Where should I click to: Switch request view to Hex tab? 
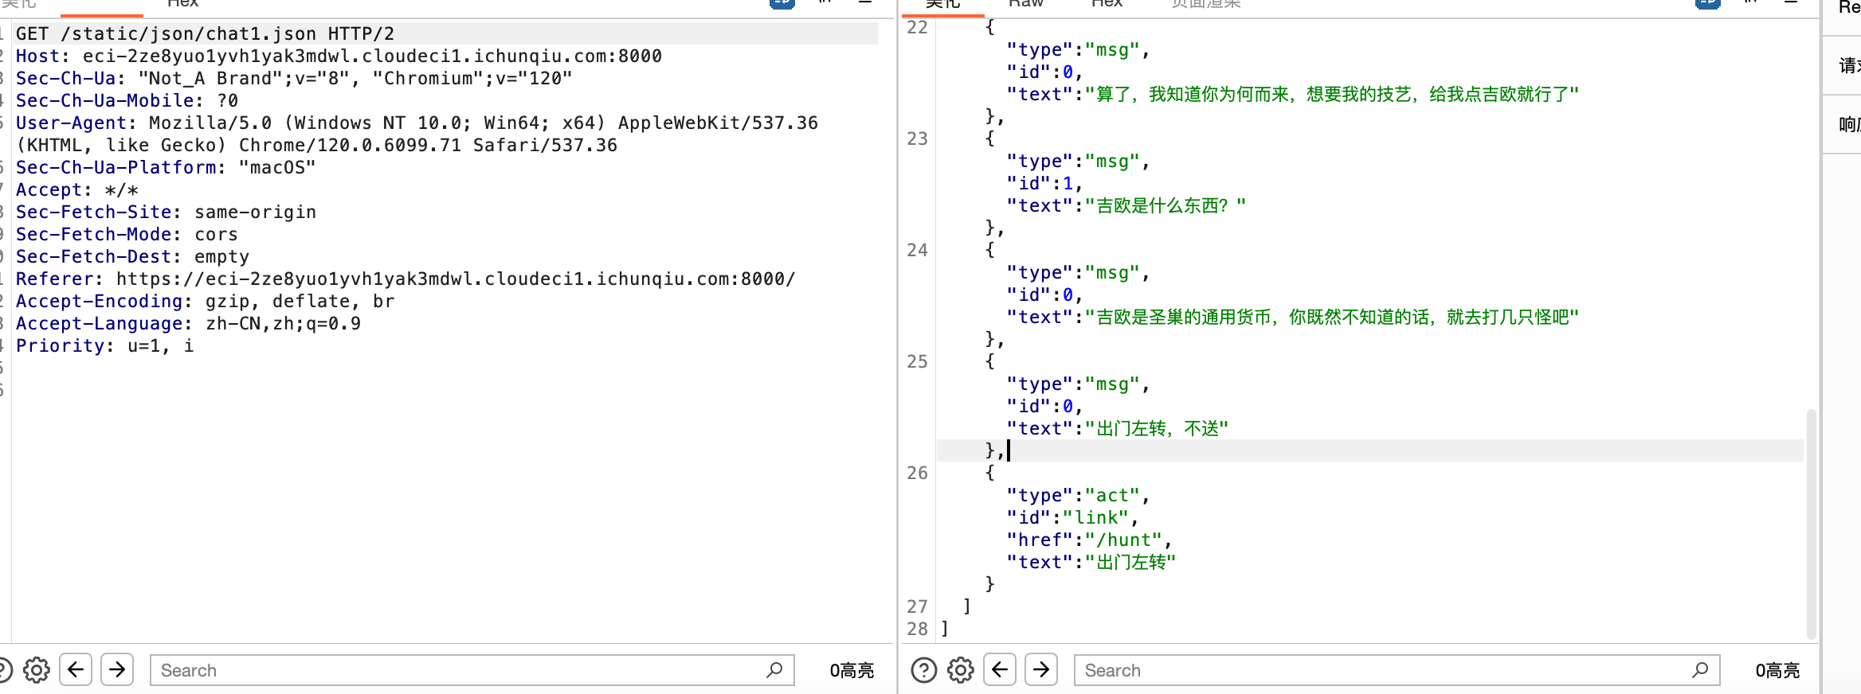[182, 4]
